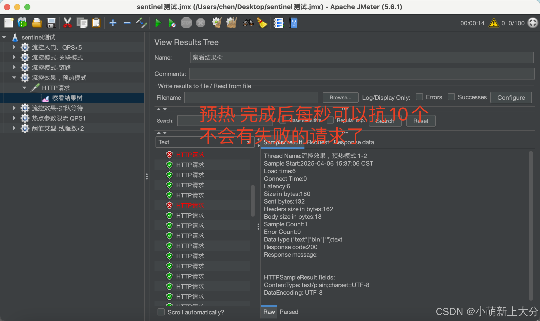Click the binoculars Search icon
Screen dimensions: 540x321
point(248,23)
